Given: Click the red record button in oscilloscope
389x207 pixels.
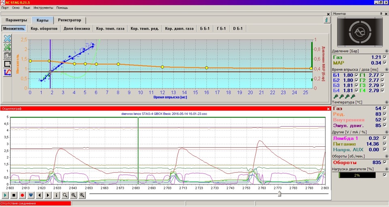Looking at the screenshot, I should point(22,195).
